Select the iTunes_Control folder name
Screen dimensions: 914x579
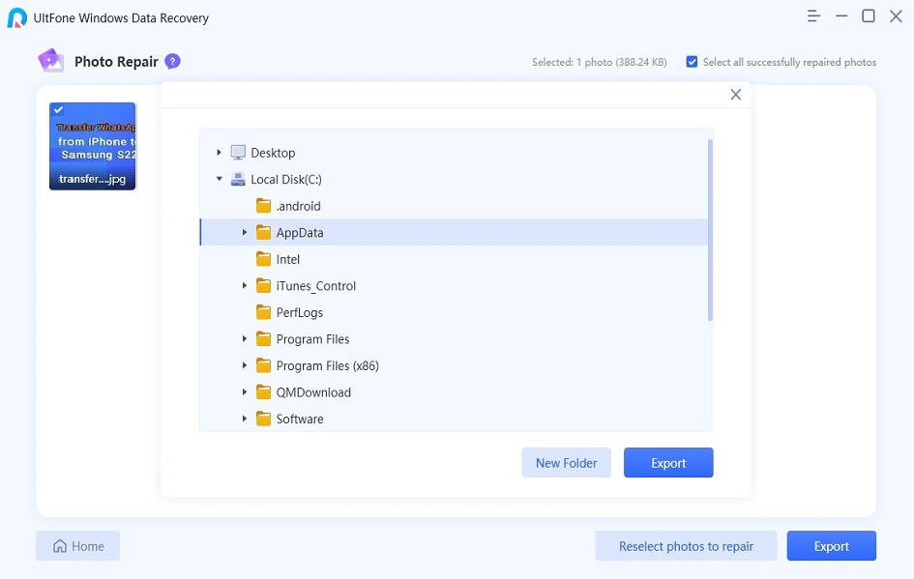click(x=316, y=286)
